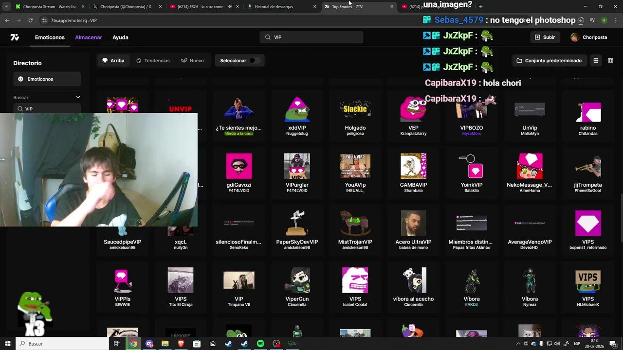Open Chrome from the taskbar
623x350 pixels.
[x=133, y=344]
